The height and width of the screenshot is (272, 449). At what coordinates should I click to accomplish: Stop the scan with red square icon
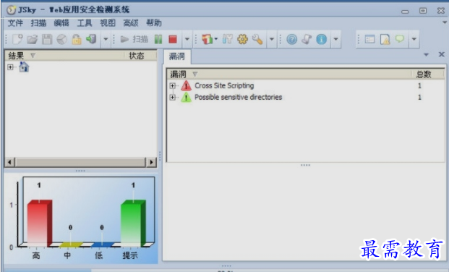(x=173, y=39)
